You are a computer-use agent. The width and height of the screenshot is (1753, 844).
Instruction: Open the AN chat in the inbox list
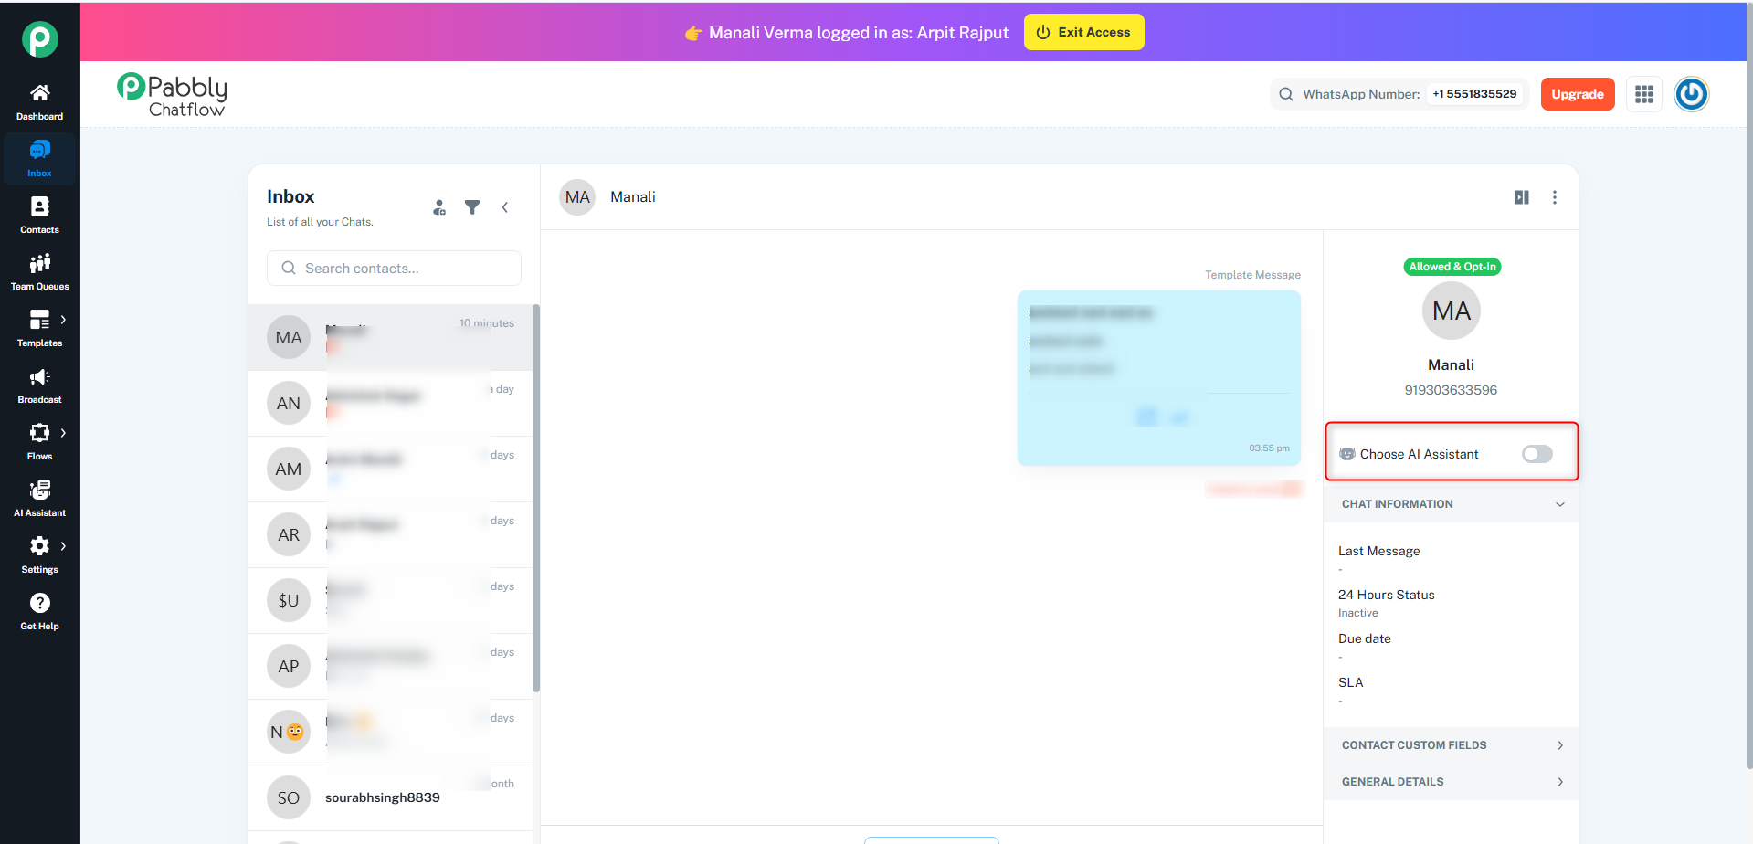pos(390,404)
